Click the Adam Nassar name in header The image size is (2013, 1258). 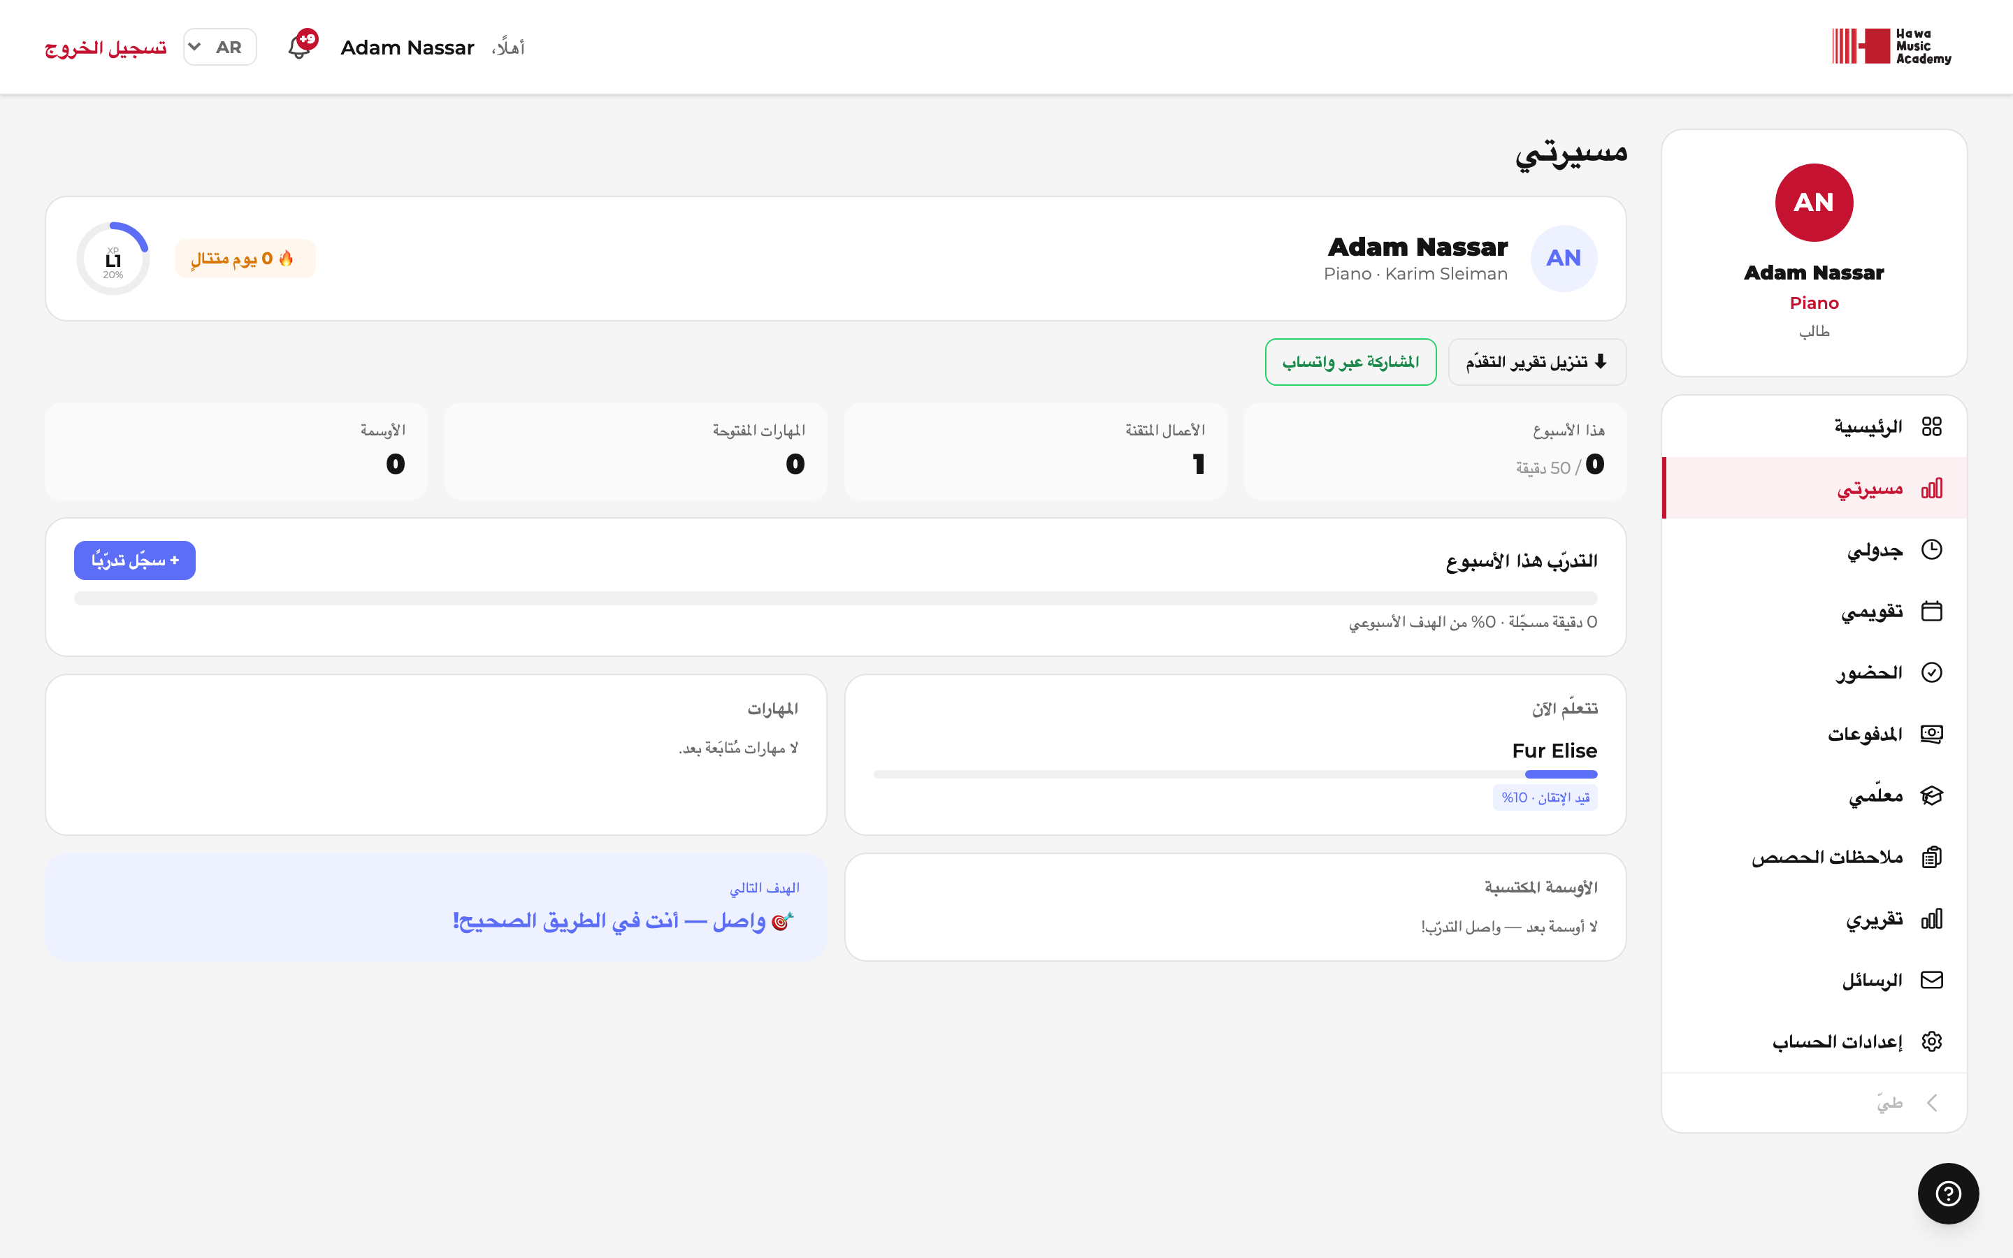click(x=407, y=48)
